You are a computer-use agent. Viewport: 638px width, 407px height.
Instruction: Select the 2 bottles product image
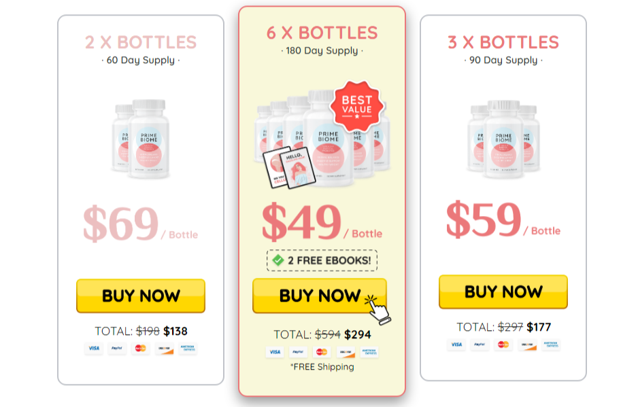pos(141,138)
